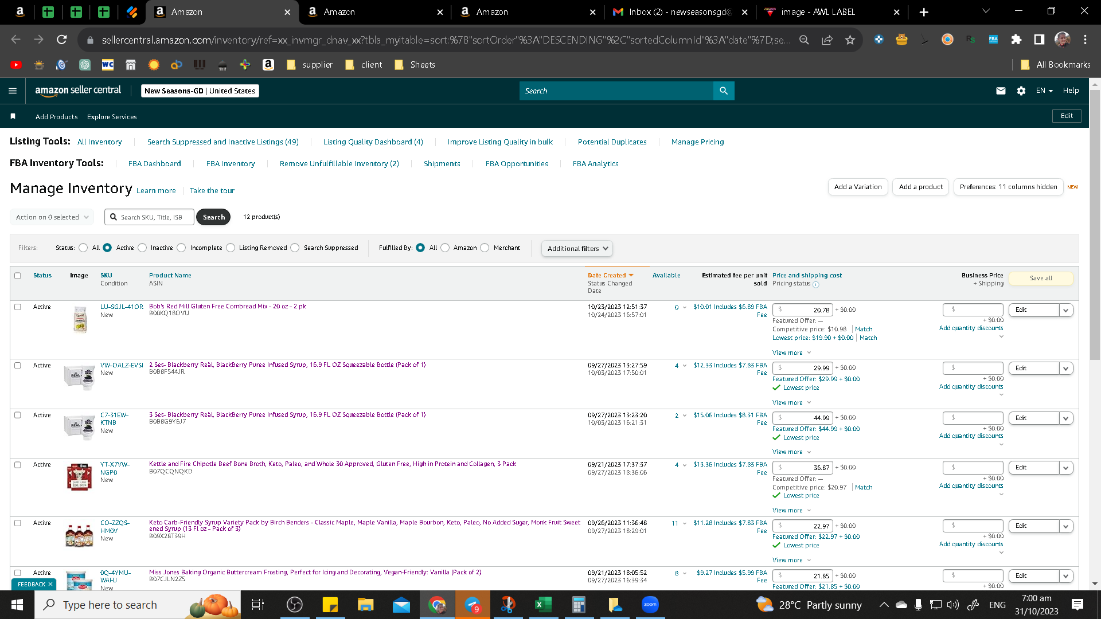Open the EN language dropdown

click(1044, 91)
